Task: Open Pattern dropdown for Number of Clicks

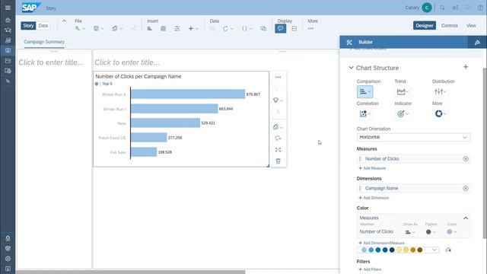Action: click(x=431, y=232)
